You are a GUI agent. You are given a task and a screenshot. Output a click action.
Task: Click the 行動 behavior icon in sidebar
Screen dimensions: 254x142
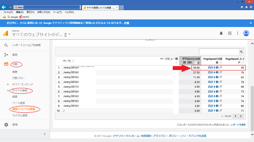[6, 64]
